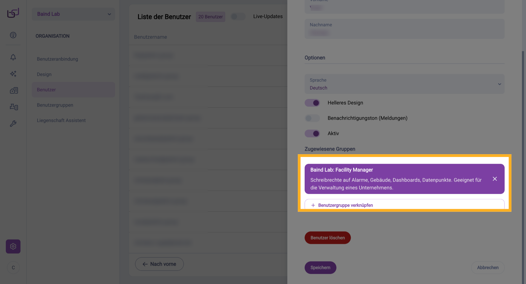Viewport: 526px width, 284px height.
Task: Click the Baind logo icon
Action: click(13, 13)
